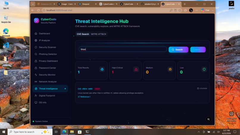Click the Medium bug icon
This screenshot has height=135, width=240.
pos(170,69)
